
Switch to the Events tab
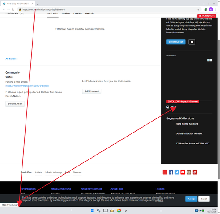(x=89, y=13)
